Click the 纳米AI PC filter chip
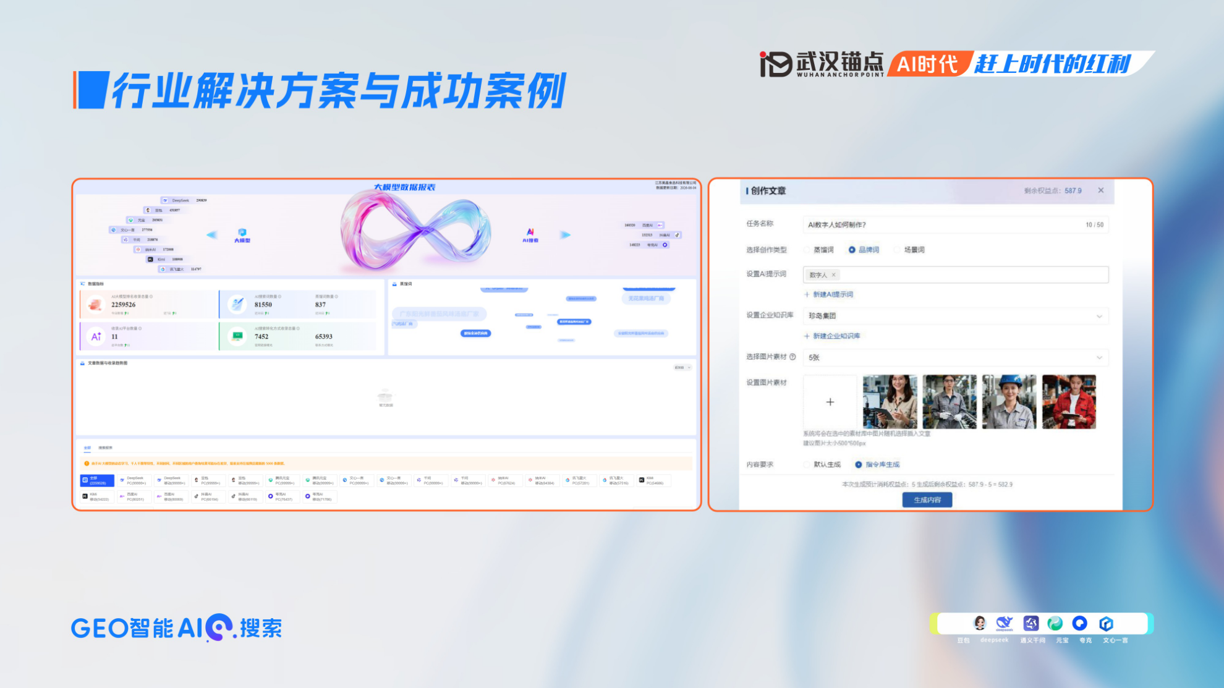 (x=505, y=480)
